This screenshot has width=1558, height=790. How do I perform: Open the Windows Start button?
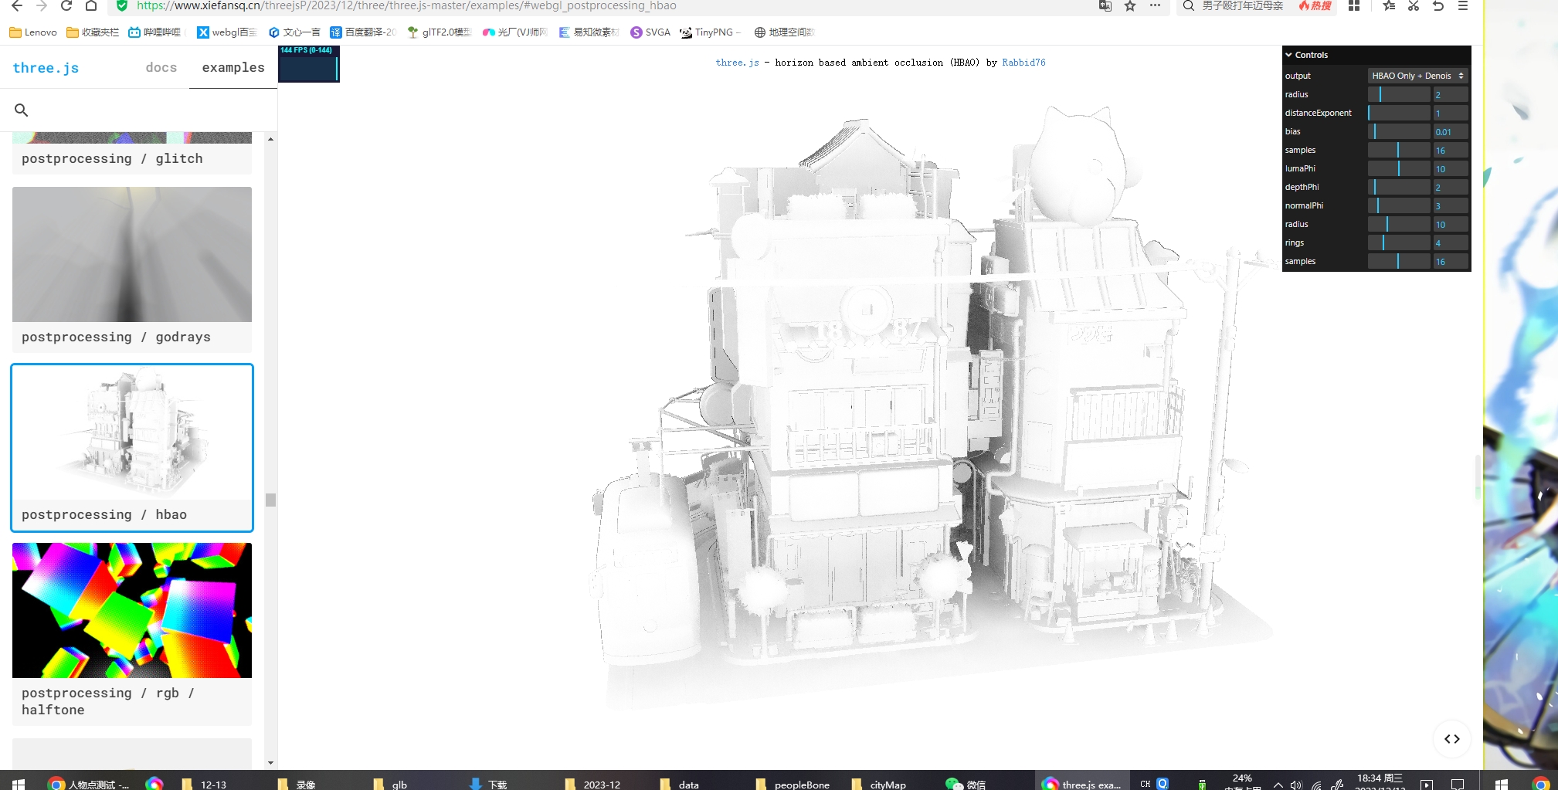tap(19, 784)
